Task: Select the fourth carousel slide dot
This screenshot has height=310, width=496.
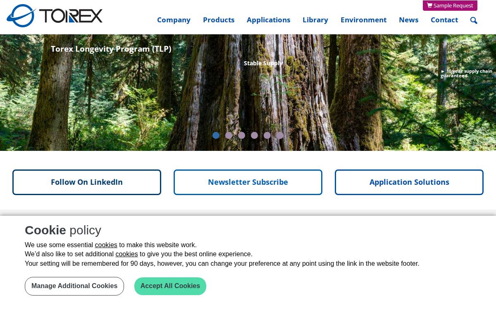Action: [x=254, y=135]
